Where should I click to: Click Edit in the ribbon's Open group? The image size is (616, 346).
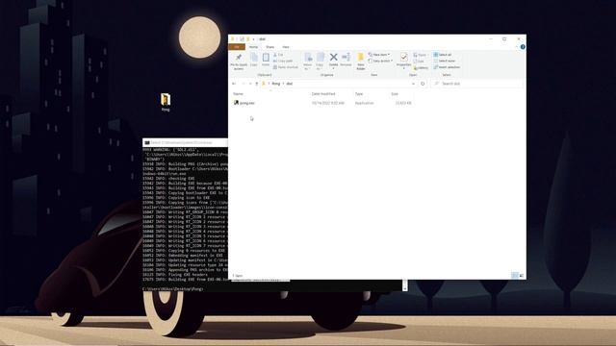click(419, 62)
